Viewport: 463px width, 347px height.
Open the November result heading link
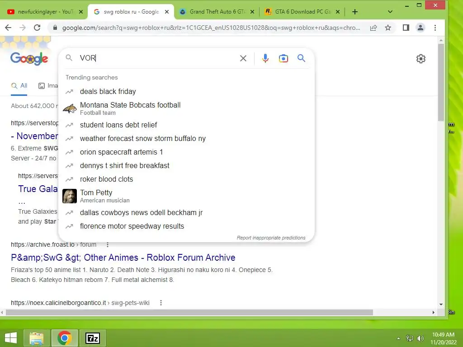[x=34, y=136]
